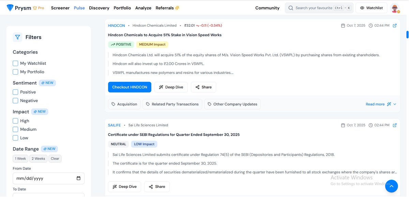Click the magic wand icon next to Read more
The width and height of the screenshot is (409, 197).
pyautogui.click(x=389, y=104)
